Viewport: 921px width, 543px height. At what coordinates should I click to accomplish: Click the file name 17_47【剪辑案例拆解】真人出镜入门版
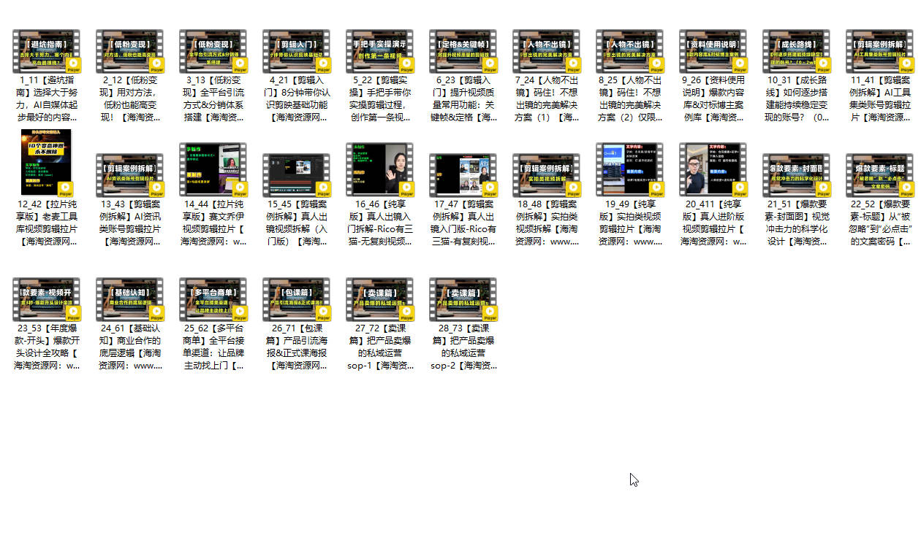pyautogui.click(x=463, y=223)
